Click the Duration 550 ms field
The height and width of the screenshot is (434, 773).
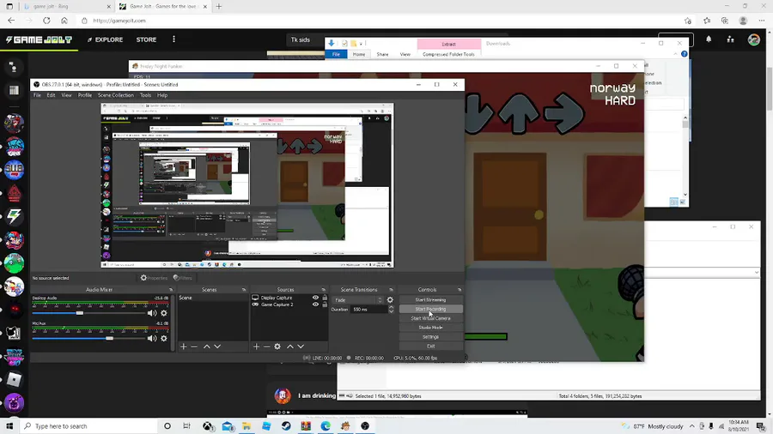pos(369,310)
